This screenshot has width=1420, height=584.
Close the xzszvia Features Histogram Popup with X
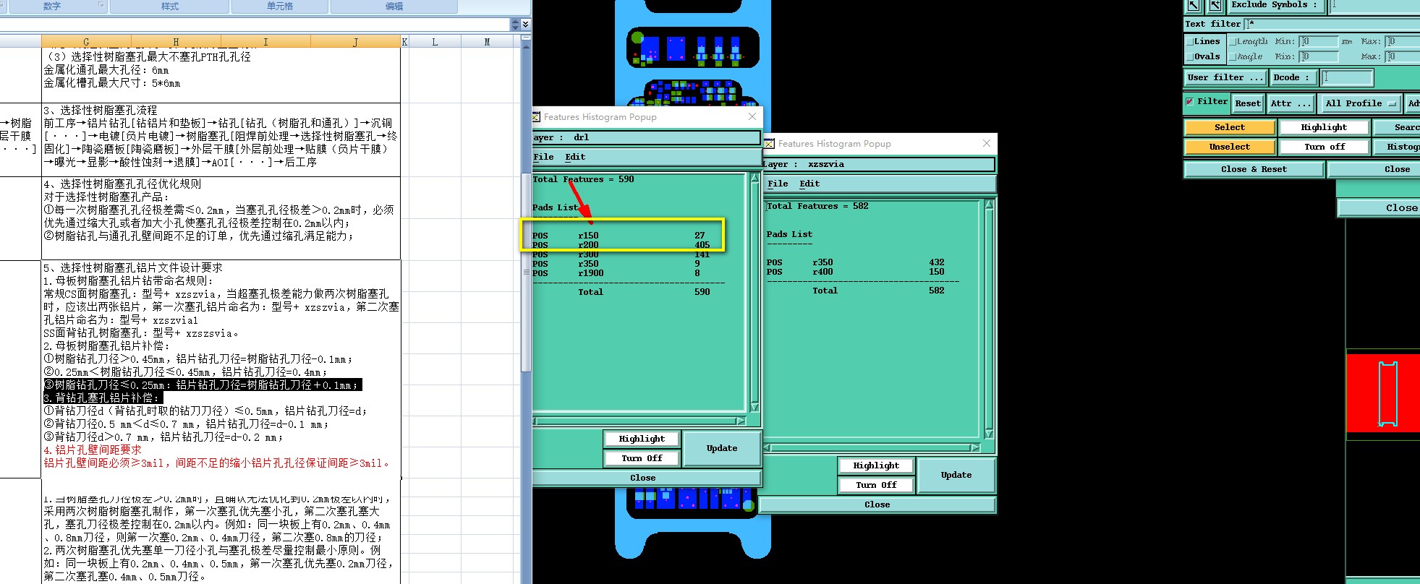(x=987, y=143)
